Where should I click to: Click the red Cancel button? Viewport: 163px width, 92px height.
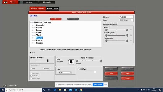pyautogui.click(x=128, y=78)
